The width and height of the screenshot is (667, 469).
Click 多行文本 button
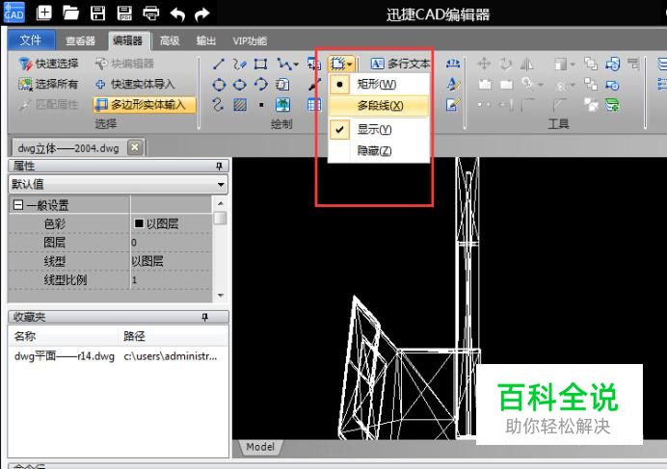coord(400,65)
